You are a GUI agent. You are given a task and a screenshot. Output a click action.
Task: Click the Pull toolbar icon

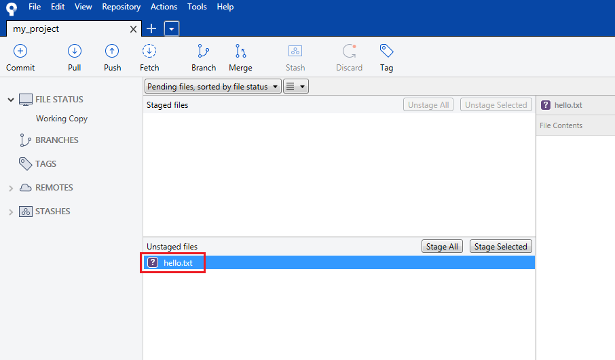[75, 52]
